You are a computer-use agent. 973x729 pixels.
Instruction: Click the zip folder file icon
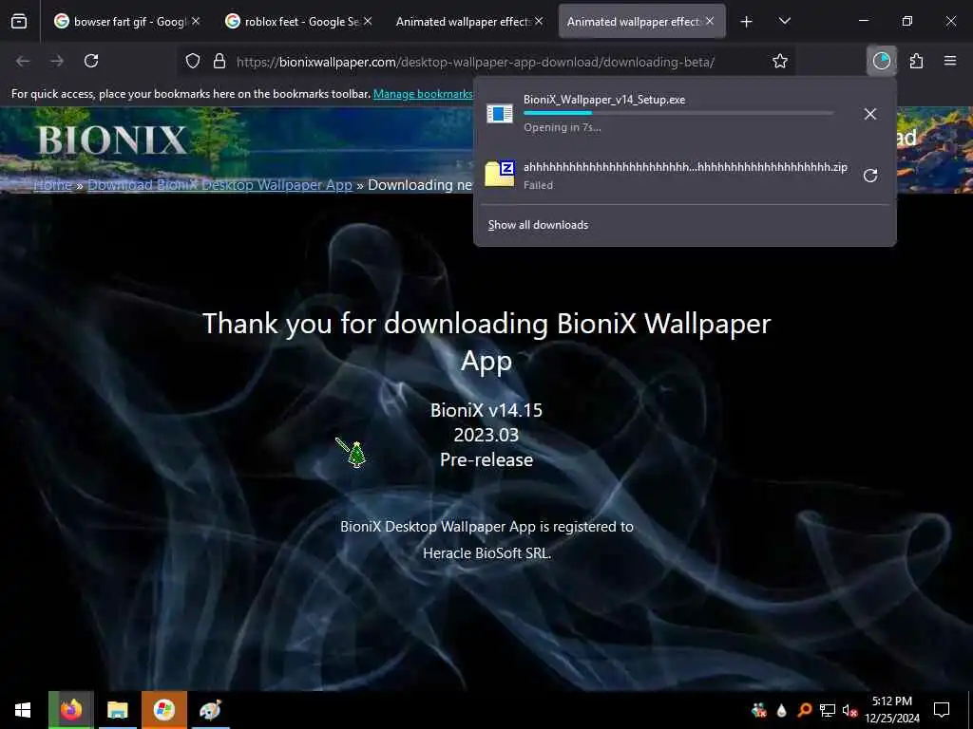pyautogui.click(x=500, y=174)
